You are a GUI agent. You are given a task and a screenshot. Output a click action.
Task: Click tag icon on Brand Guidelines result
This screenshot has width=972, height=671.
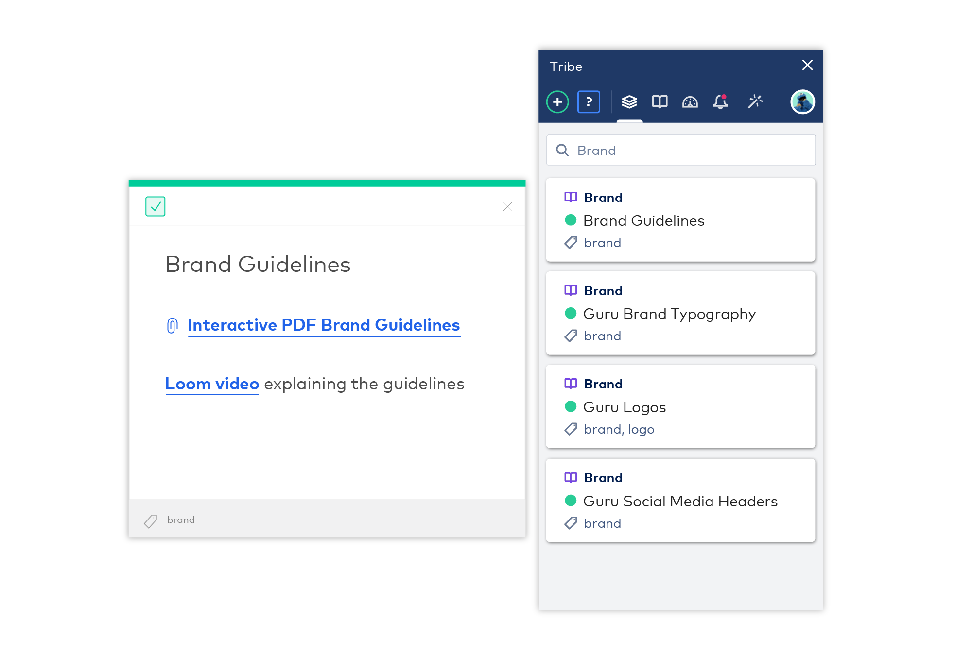[571, 243]
